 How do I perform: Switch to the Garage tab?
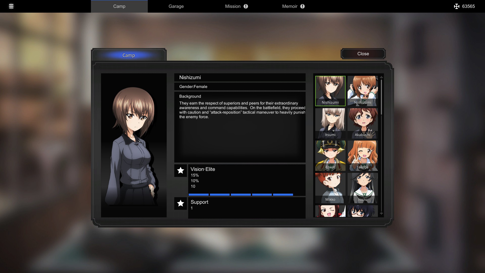pos(176,6)
